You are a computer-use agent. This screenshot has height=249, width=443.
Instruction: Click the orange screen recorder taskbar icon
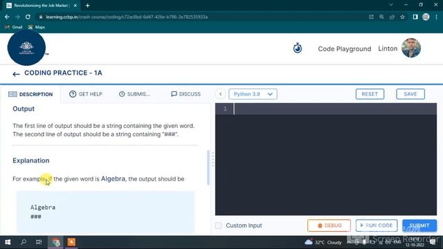click(71, 242)
